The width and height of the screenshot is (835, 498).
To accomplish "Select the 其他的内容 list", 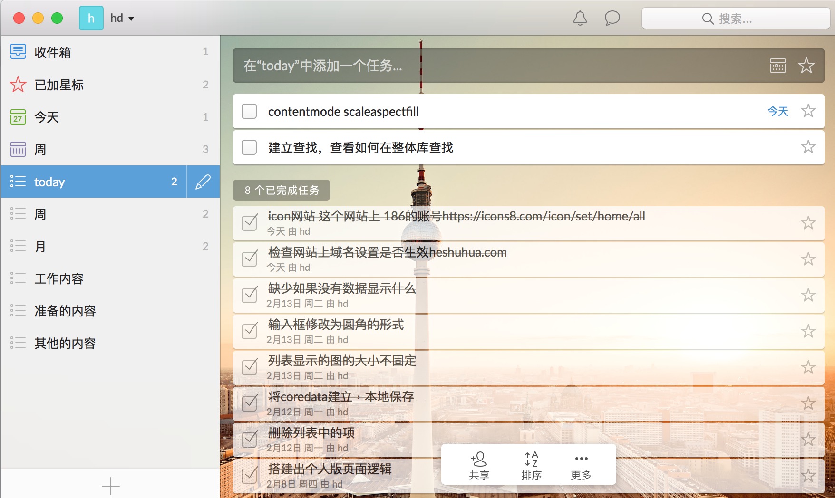I will pyautogui.click(x=110, y=343).
